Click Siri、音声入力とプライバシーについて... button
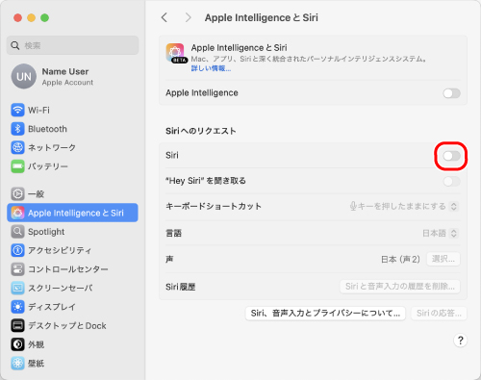Screen dimensions: 481x380 [x=325, y=313]
